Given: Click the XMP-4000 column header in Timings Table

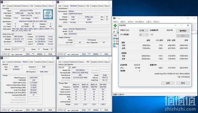Looking at the screenshot, I should coord(103,84).
